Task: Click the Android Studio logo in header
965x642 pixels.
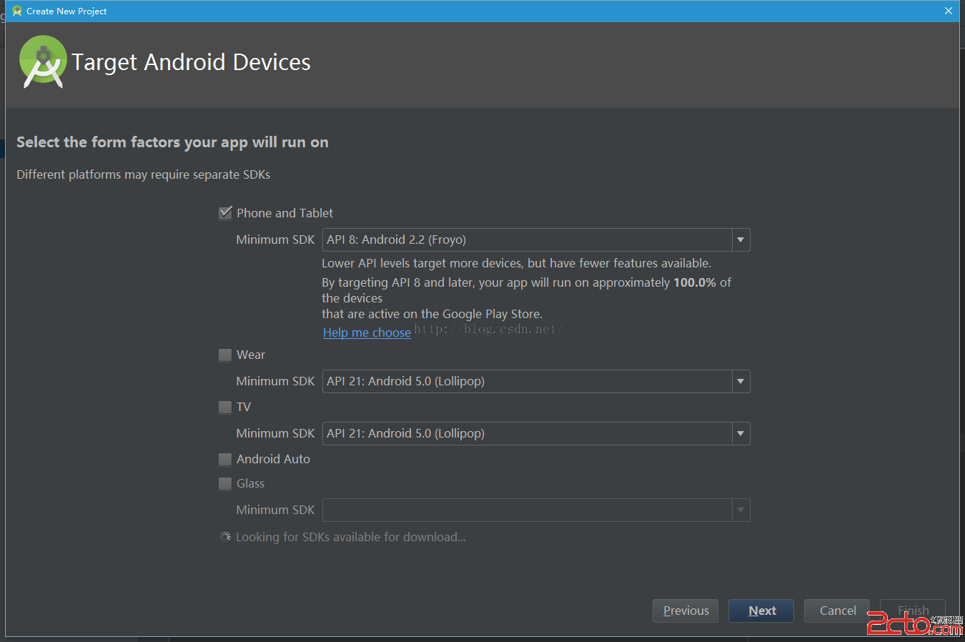Action: (x=43, y=62)
